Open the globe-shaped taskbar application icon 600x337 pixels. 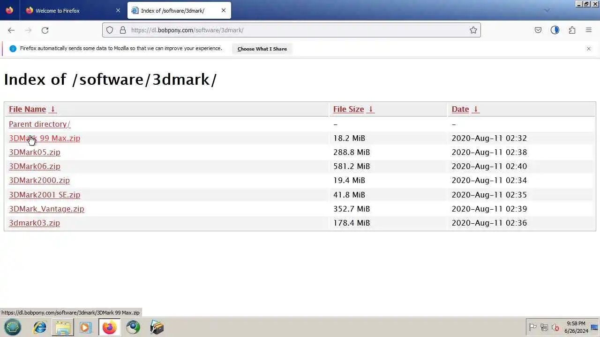133,327
